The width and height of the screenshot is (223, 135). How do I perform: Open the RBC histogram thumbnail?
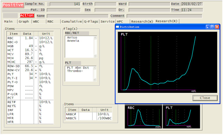pyautogui.click(x=144, y=117)
